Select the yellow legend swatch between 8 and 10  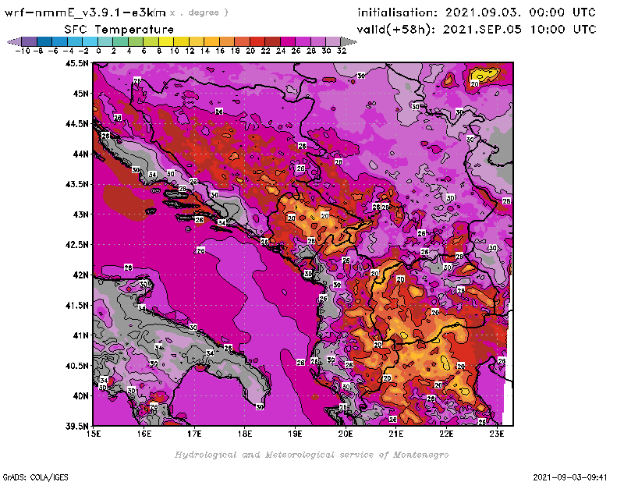(x=166, y=41)
